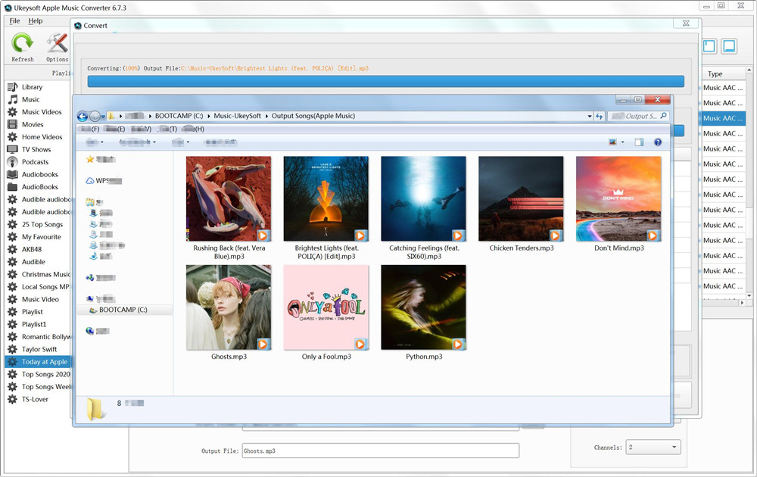Click the left layout toggle icon at top right
Viewport: 757px width, 477px height.
709,46
